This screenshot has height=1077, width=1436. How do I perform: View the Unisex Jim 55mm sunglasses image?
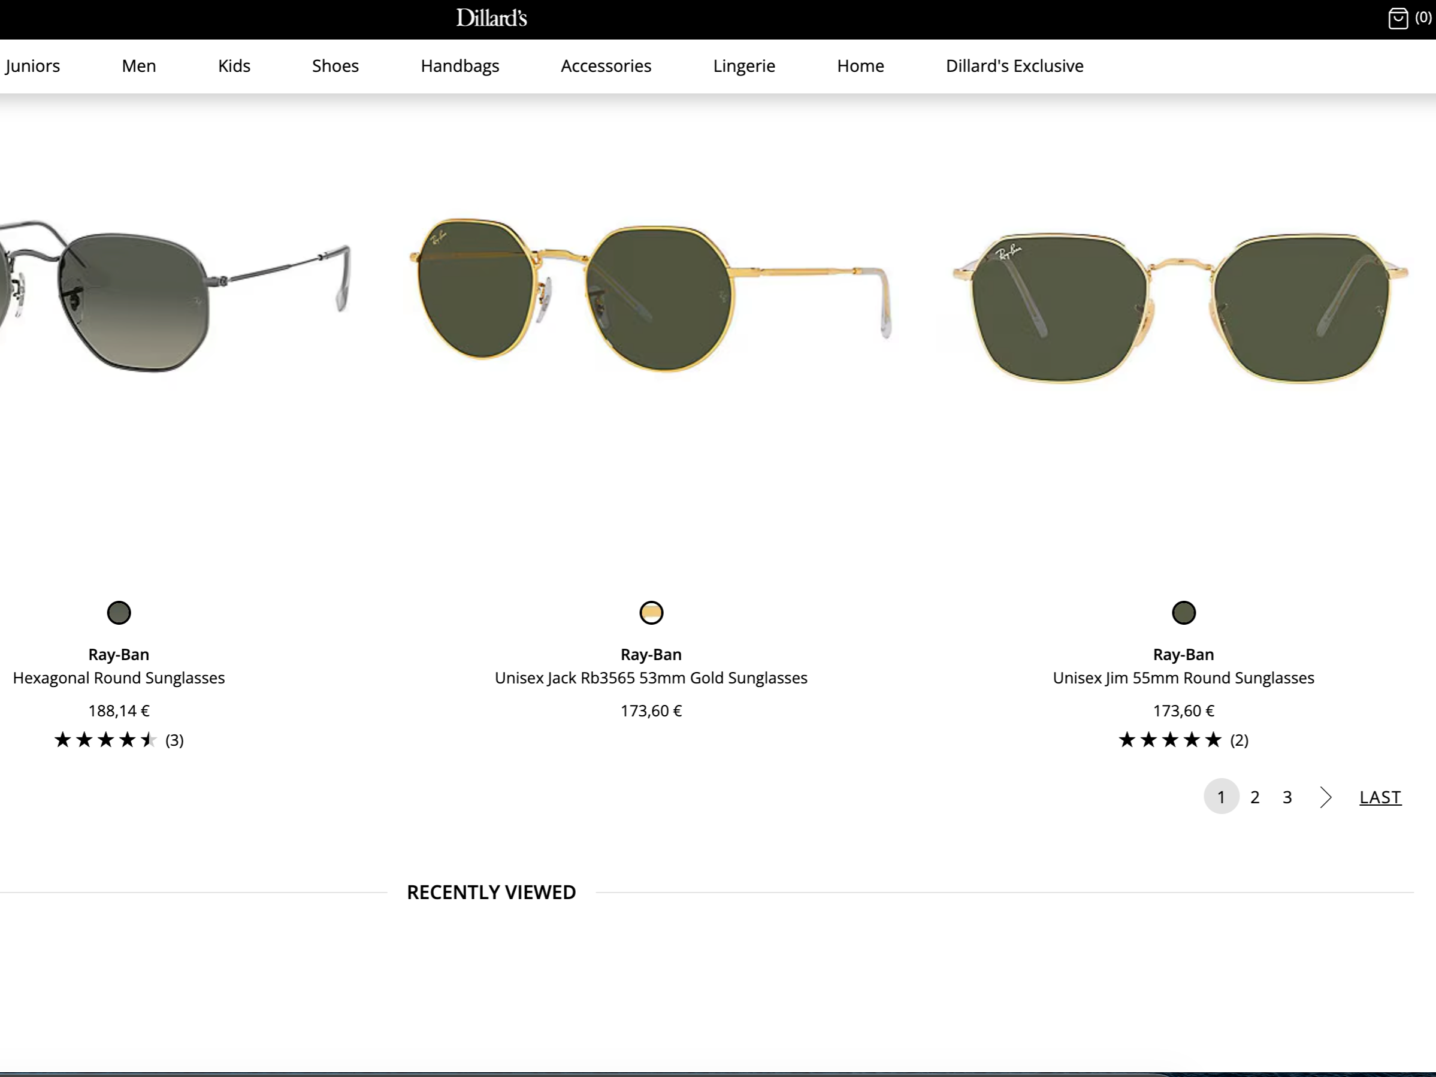1181,307
